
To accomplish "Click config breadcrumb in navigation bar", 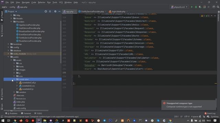I will [x=12, y=7].
